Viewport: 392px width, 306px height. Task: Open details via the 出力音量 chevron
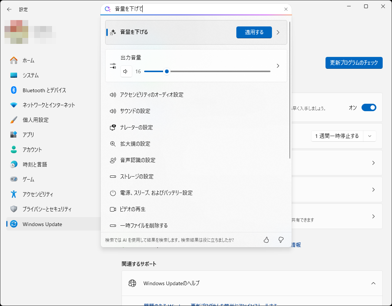[x=278, y=66]
